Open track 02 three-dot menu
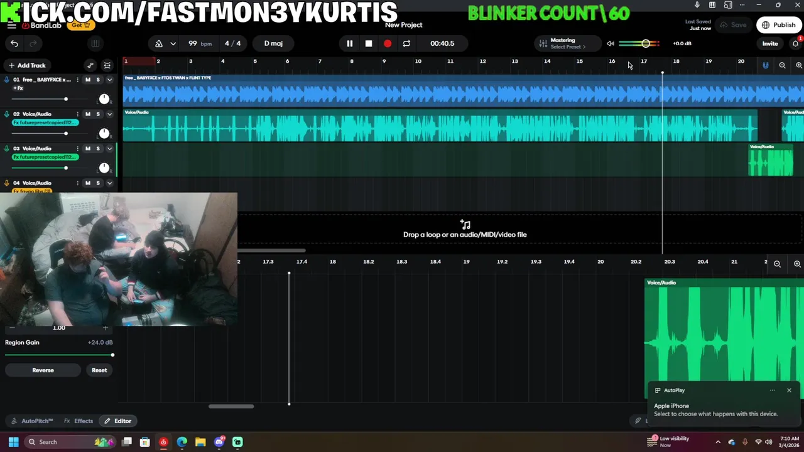Image resolution: width=804 pixels, height=452 pixels. click(x=77, y=114)
